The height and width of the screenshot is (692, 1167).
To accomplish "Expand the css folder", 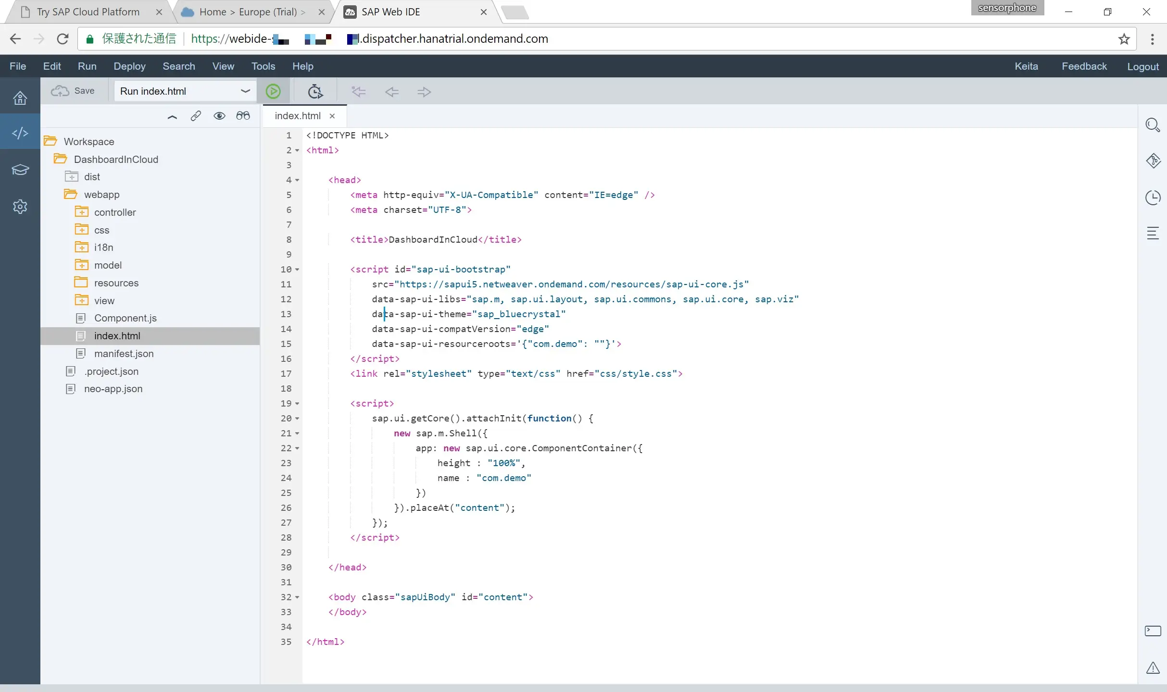I will pos(81,230).
